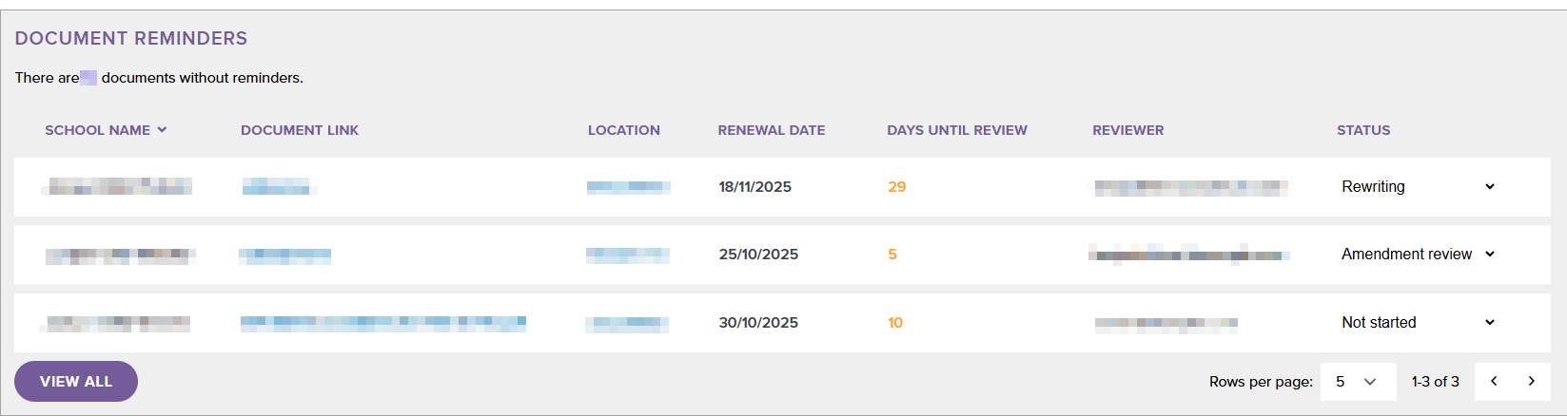Click the Location column header
Image resolution: width=1567 pixels, height=416 pixels.
623,130
